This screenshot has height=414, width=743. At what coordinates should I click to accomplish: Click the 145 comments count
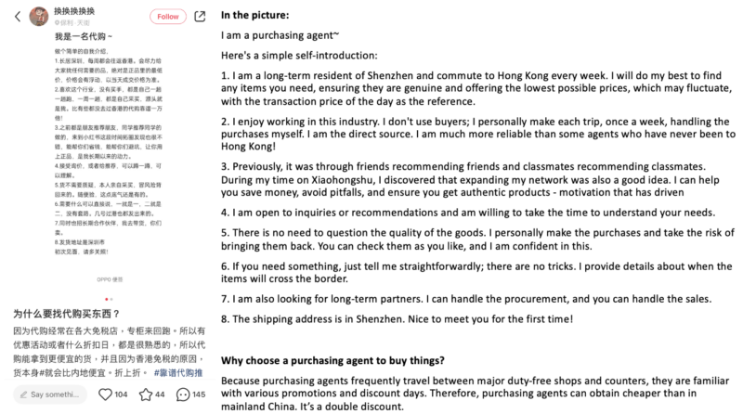[x=199, y=395]
